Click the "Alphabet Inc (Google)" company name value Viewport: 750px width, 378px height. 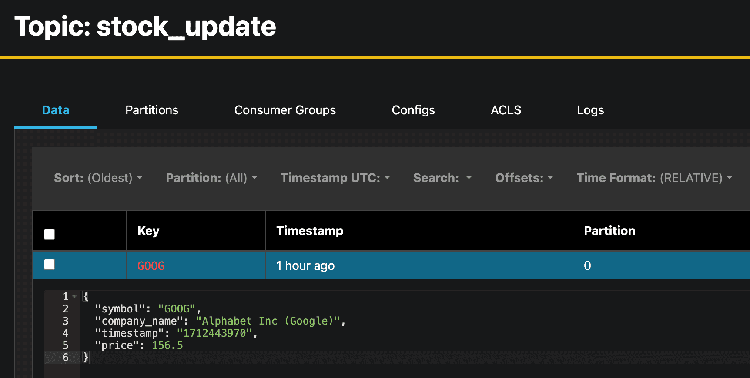point(268,321)
